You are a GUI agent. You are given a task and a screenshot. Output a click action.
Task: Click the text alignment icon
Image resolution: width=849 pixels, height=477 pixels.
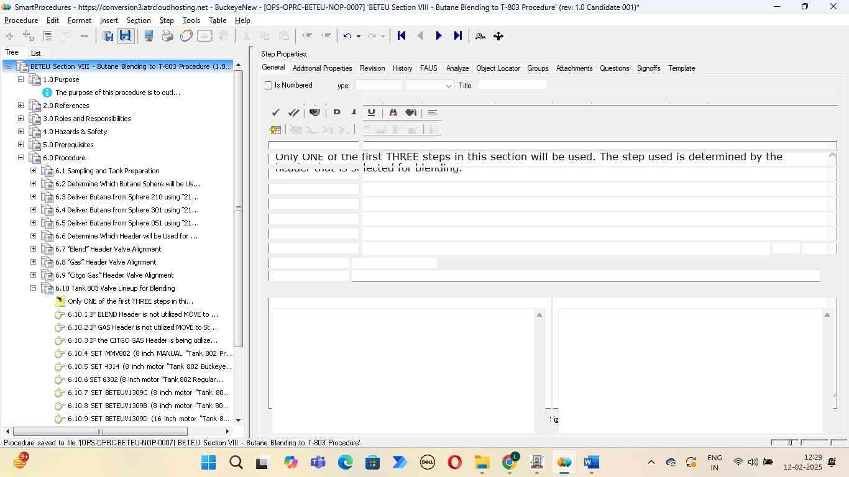click(433, 112)
